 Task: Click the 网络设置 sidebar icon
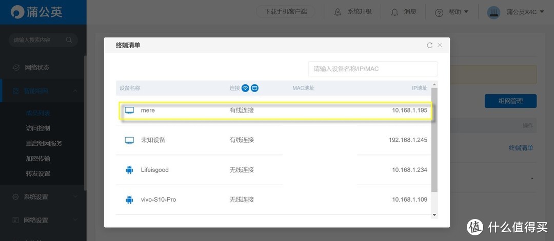pyautogui.click(x=15, y=220)
